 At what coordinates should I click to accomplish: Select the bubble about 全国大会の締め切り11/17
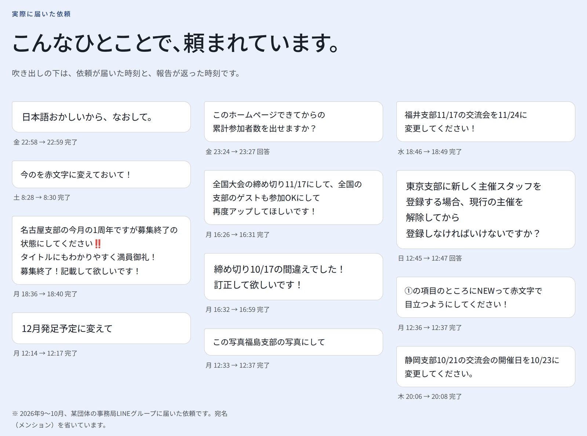pyautogui.click(x=293, y=197)
